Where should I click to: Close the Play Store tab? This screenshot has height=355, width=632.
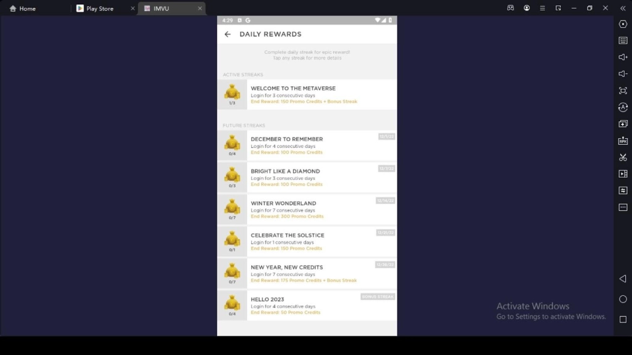click(x=133, y=9)
